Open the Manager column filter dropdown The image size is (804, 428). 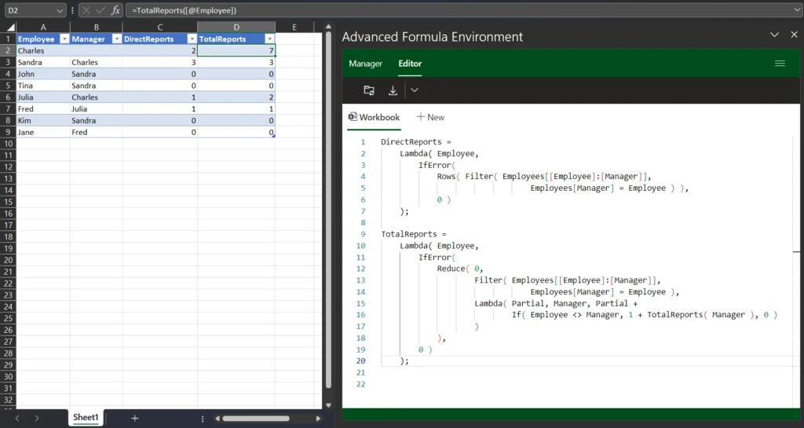(116, 38)
